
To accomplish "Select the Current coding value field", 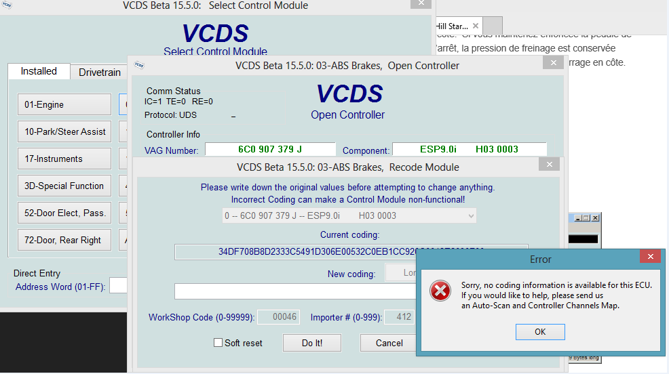I will 295,252.
